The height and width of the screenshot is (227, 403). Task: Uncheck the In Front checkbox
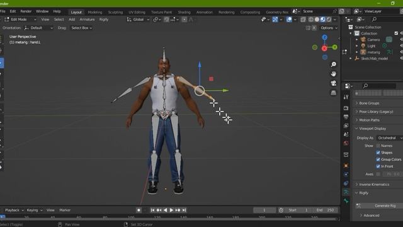click(x=378, y=166)
